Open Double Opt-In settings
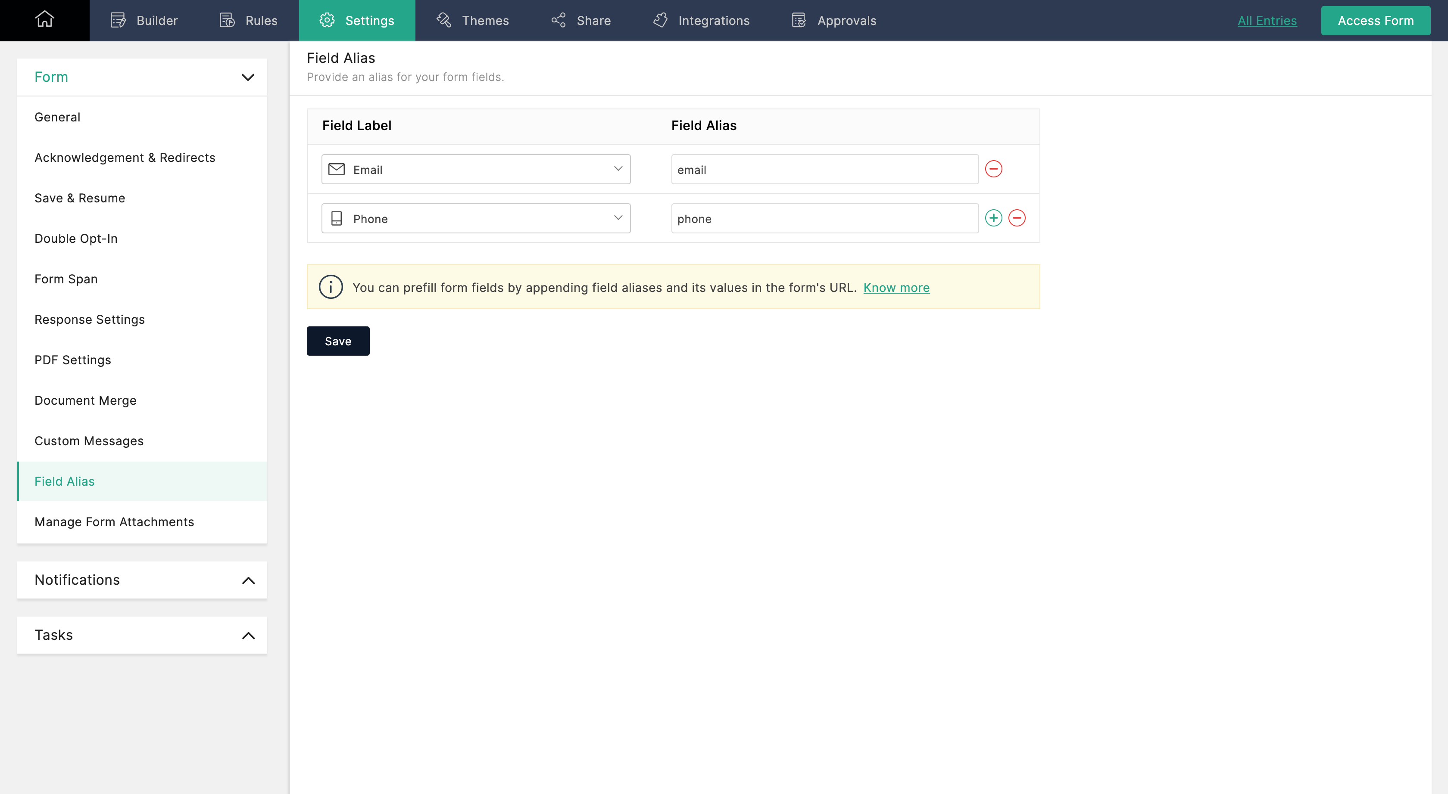This screenshot has height=794, width=1448. (x=142, y=238)
